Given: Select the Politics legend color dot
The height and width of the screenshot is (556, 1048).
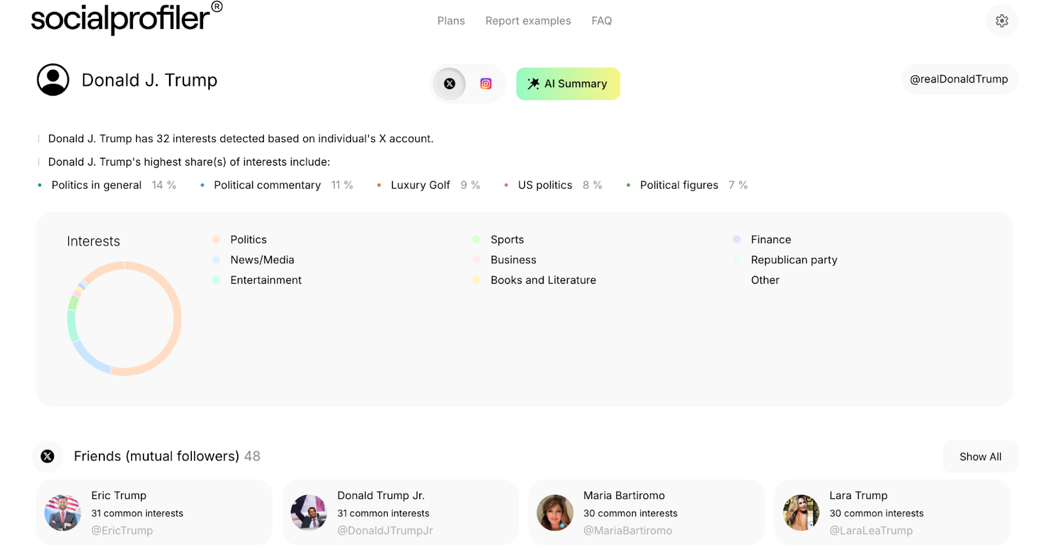Looking at the screenshot, I should tap(216, 240).
